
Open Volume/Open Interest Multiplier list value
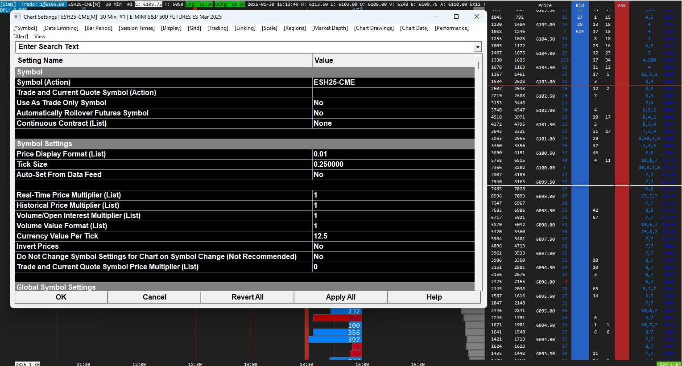[393, 216]
